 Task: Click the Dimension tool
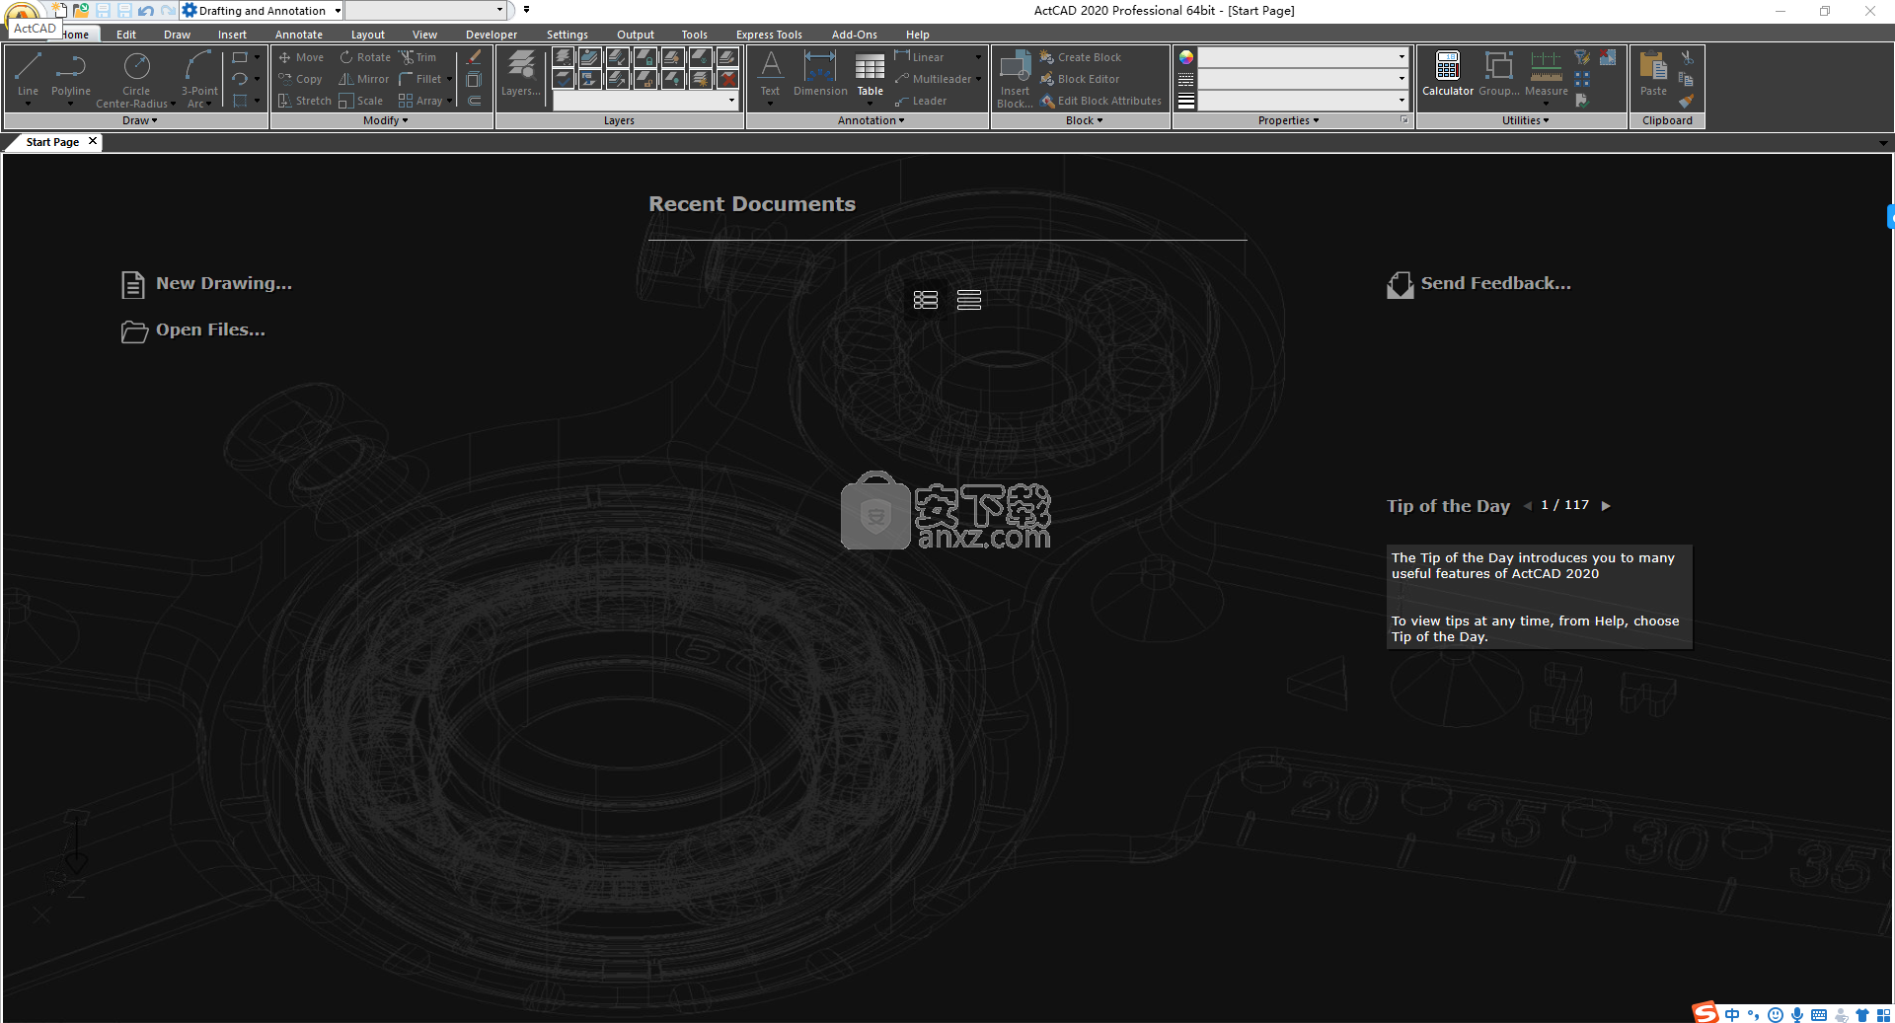point(820,74)
